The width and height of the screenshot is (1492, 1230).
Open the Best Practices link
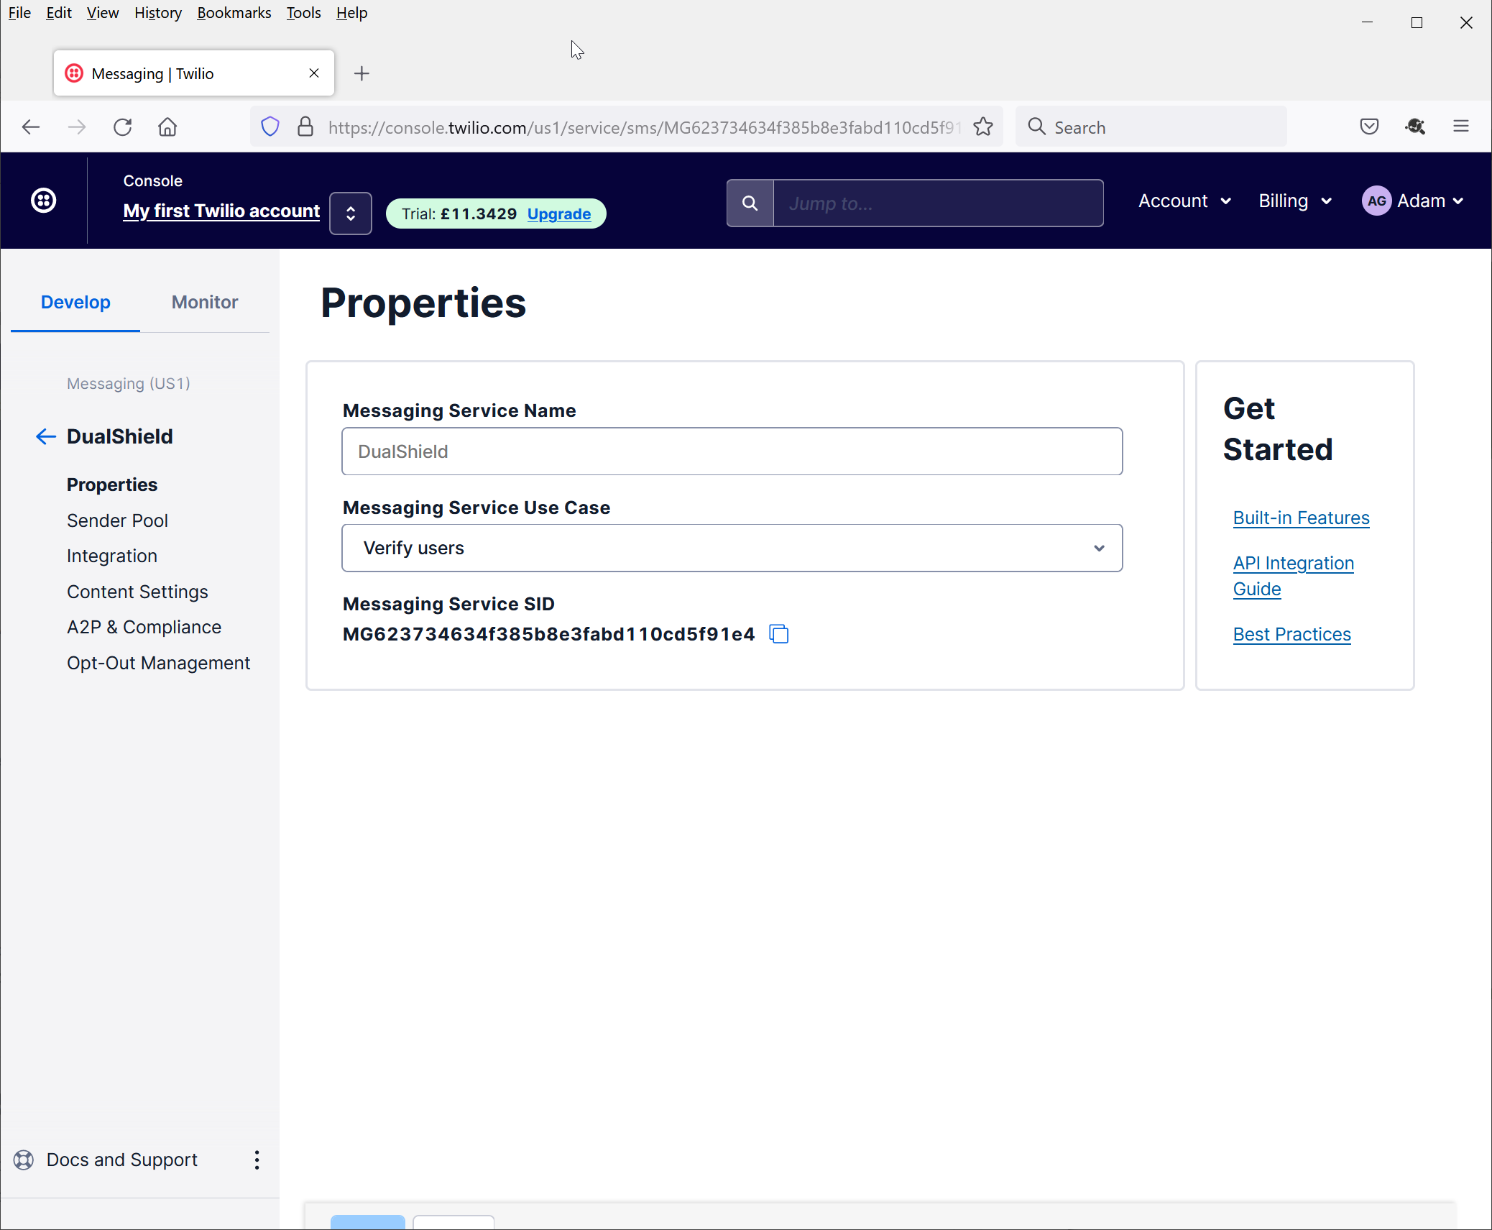(x=1291, y=634)
